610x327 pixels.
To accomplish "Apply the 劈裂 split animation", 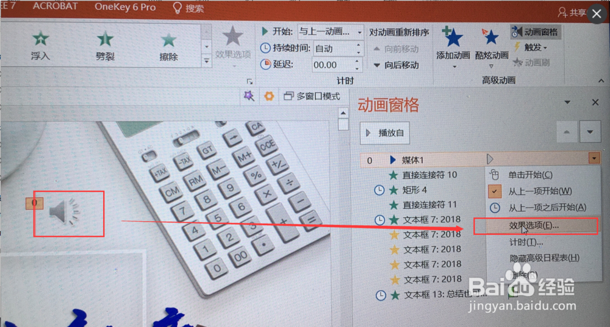I will 105,46.
